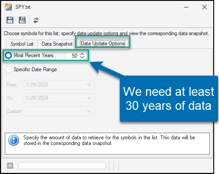
Task: Click the Save As icon with pencil
Action: (x=22, y=20)
